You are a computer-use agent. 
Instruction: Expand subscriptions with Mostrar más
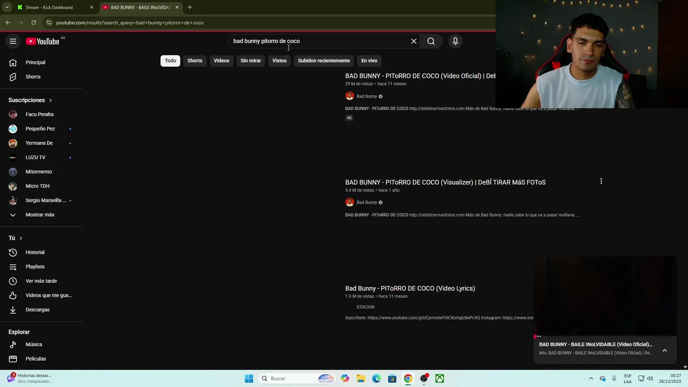(x=41, y=215)
